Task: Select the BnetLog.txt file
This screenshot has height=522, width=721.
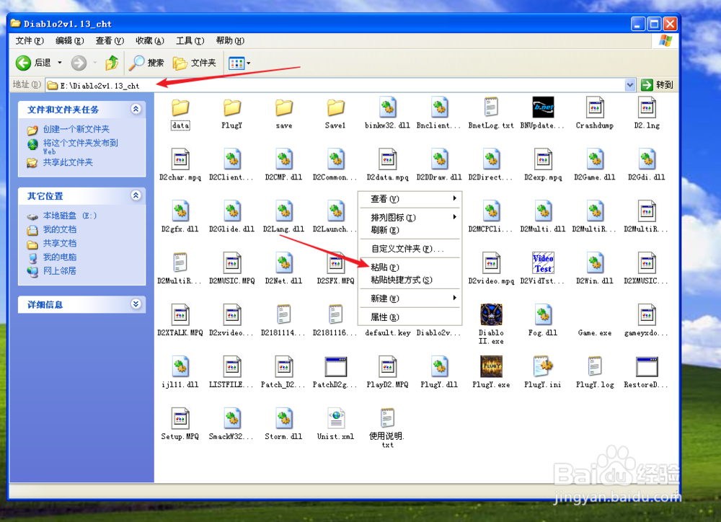Action: pyautogui.click(x=490, y=114)
